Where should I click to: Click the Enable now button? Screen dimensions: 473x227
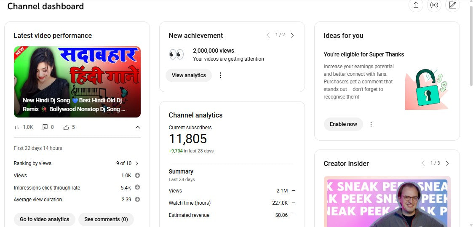[x=343, y=124]
